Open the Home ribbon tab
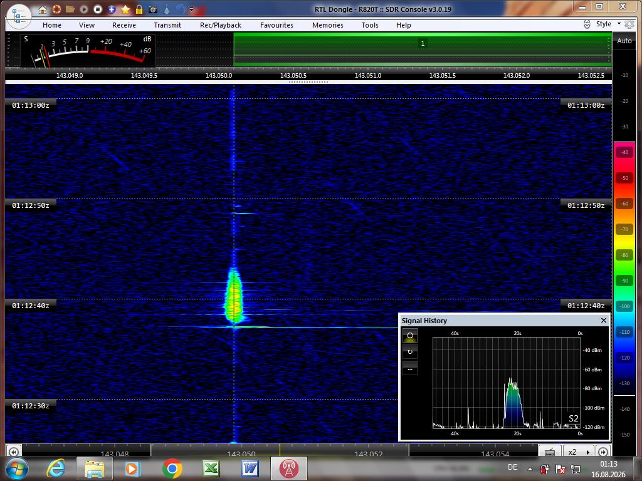The image size is (642, 481). tap(52, 25)
